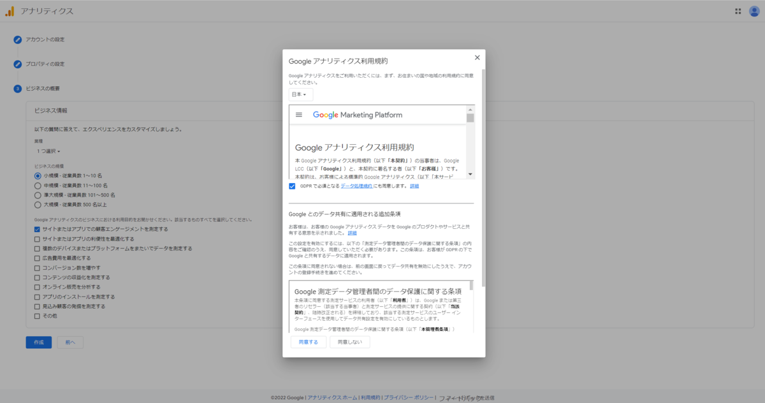
Task: Check コンバージョン数を増やす option
Action: tap(38, 268)
